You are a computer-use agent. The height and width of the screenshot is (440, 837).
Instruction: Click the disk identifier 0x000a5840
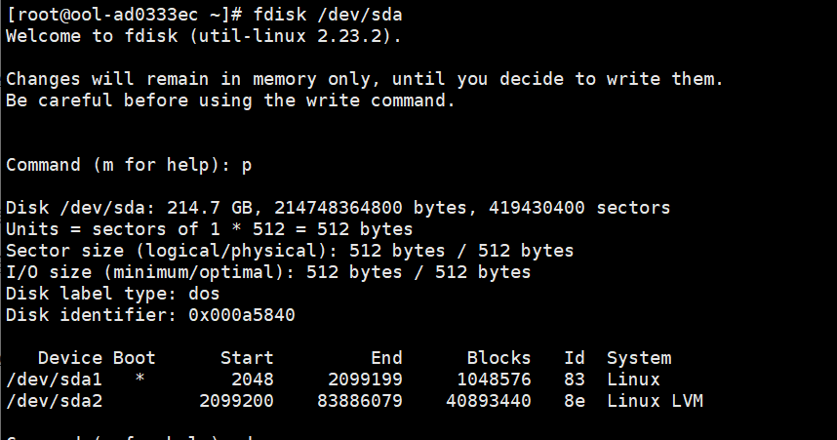[x=241, y=315]
